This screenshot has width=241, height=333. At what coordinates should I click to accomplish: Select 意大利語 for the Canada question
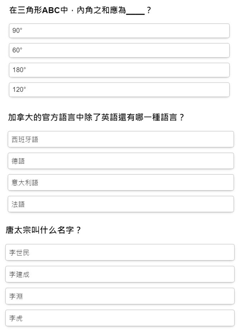tap(121, 182)
